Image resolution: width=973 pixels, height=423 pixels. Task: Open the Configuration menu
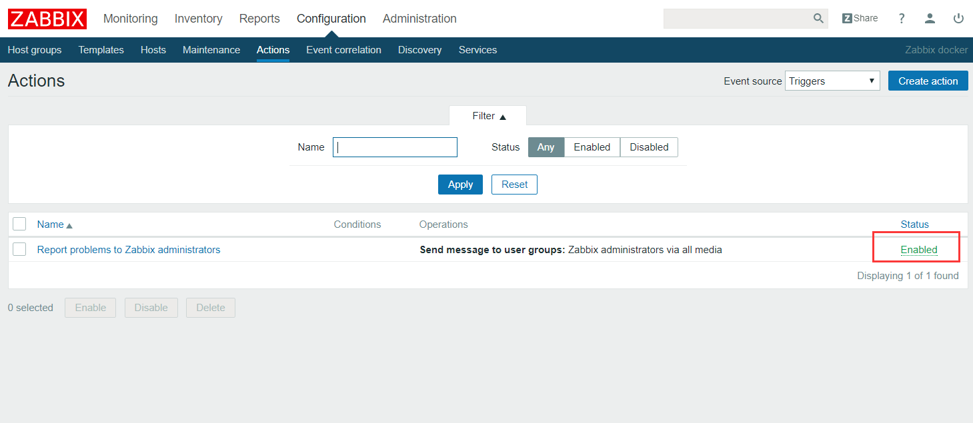(331, 19)
